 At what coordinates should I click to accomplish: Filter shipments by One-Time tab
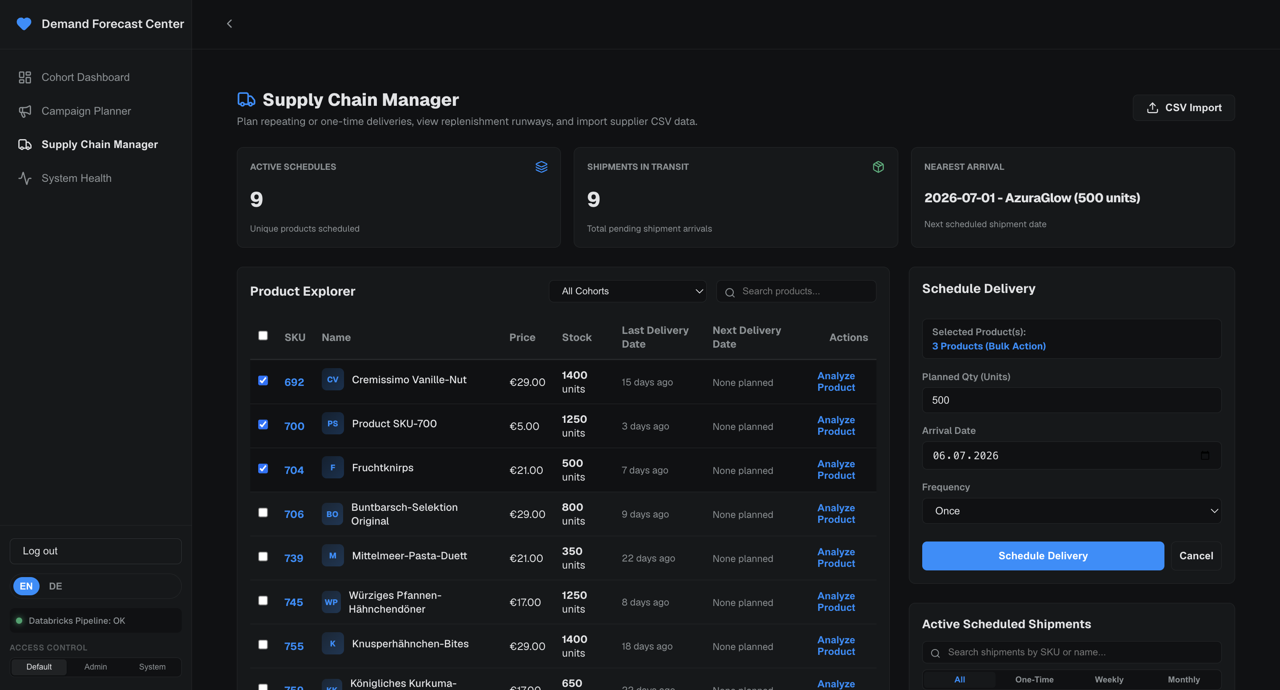tap(1034, 680)
